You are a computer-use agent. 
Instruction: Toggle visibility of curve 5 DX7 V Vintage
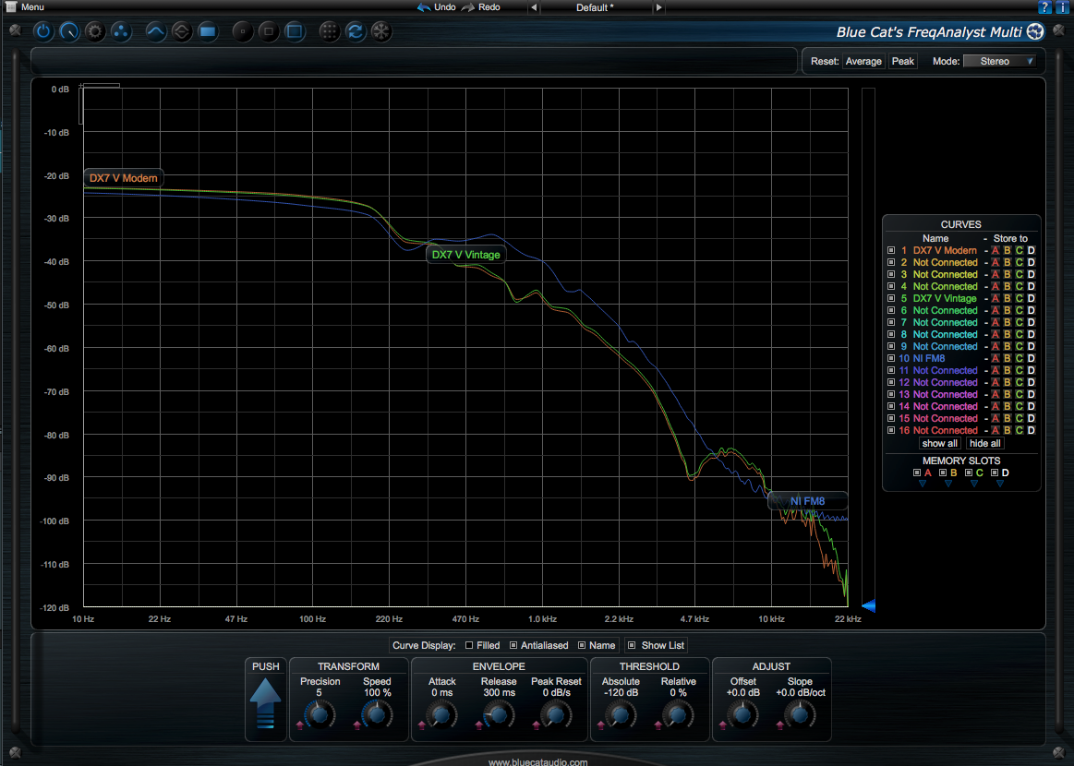point(891,298)
